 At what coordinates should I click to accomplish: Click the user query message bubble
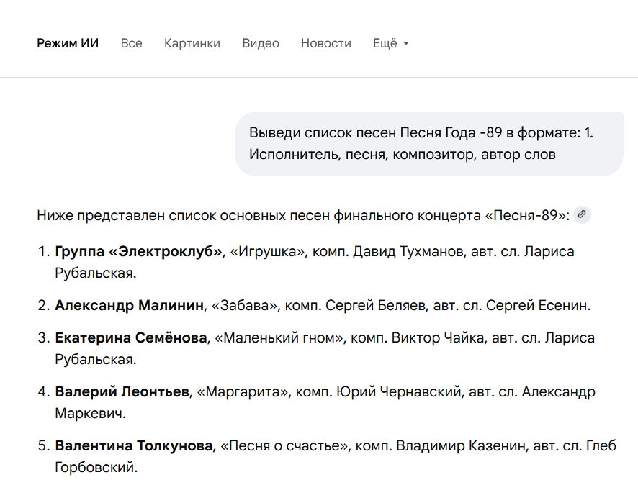428,143
